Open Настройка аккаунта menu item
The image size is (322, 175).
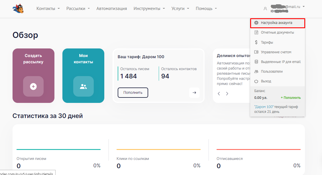tap(278, 23)
